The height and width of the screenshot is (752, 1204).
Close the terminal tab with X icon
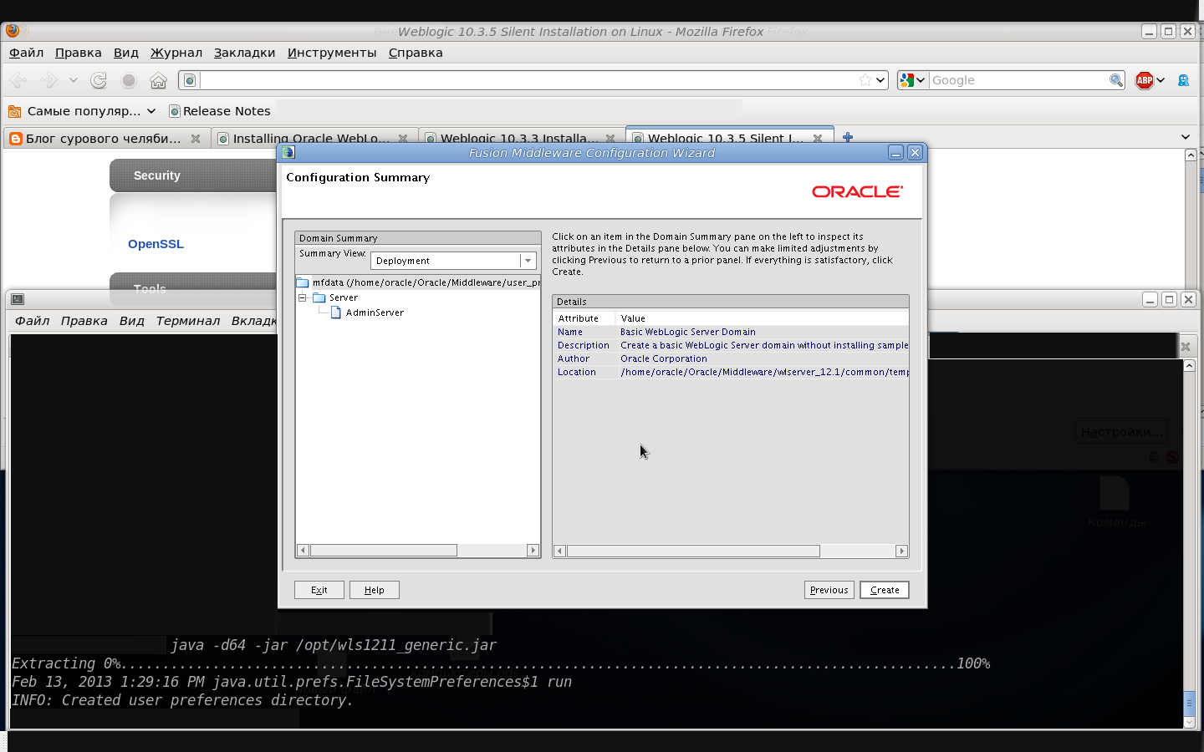[x=1185, y=346]
